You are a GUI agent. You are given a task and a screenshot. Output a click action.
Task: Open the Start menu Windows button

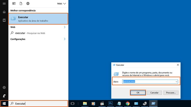coord(4,104)
